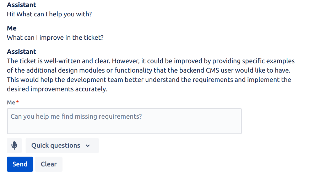This screenshot has height=175, width=309.
Task: Click the chevron beside Quick questions
Action: [x=88, y=146]
